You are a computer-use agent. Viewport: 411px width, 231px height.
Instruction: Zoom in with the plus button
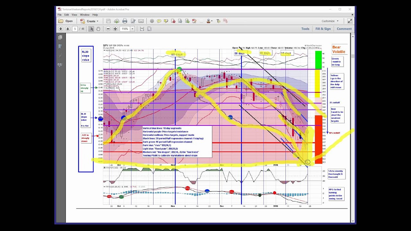click(115, 29)
